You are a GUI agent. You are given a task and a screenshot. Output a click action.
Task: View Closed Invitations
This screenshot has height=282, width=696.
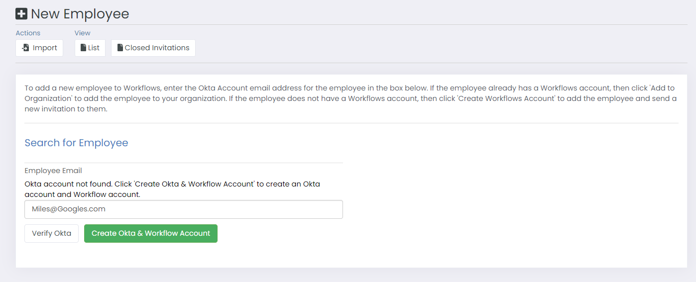(x=153, y=48)
